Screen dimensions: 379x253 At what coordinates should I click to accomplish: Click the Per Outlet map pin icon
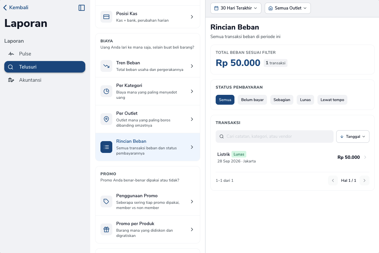106,119
